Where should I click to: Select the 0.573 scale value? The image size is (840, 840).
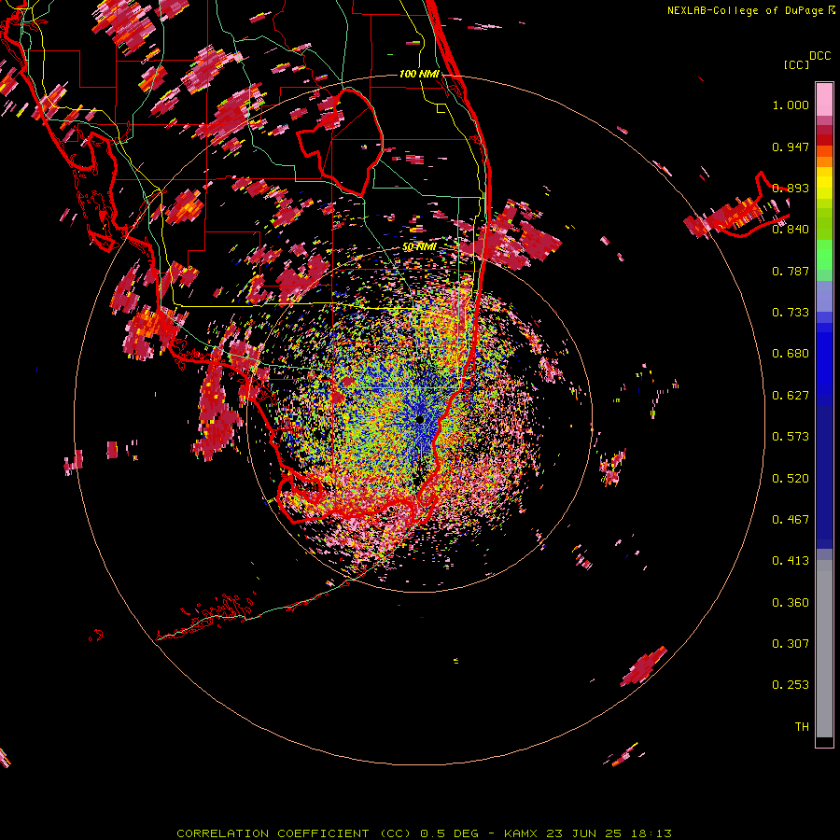pos(791,437)
